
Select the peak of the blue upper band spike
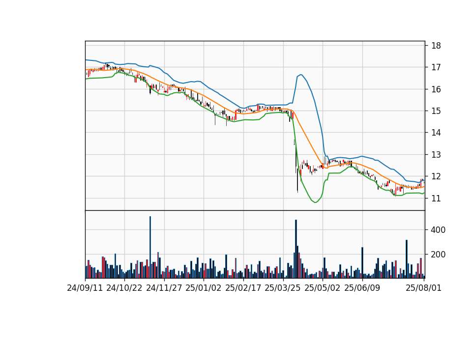point(301,75)
